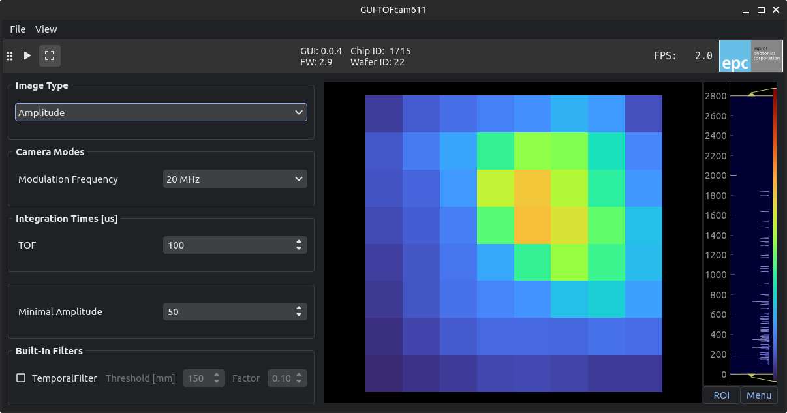Click the amplitude heatmap image
This screenshot has height=413, width=787.
pos(514,244)
